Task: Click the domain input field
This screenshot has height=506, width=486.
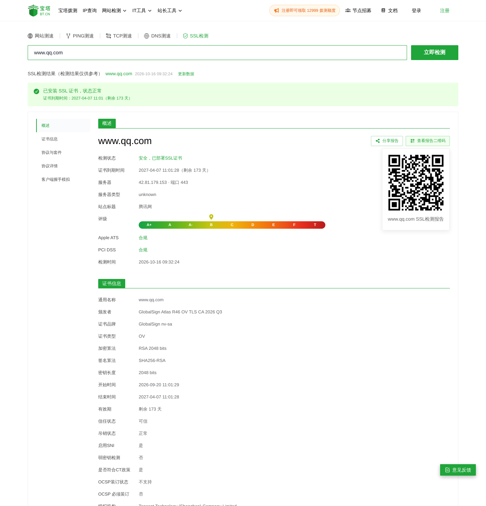Action: pyautogui.click(x=217, y=53)
